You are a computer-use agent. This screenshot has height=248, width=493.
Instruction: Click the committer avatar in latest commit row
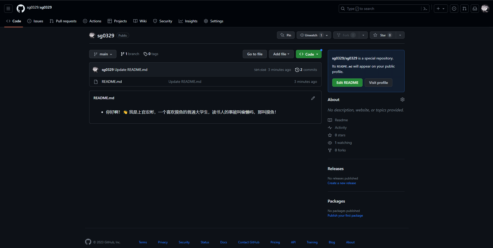click(x=95, y=70)
